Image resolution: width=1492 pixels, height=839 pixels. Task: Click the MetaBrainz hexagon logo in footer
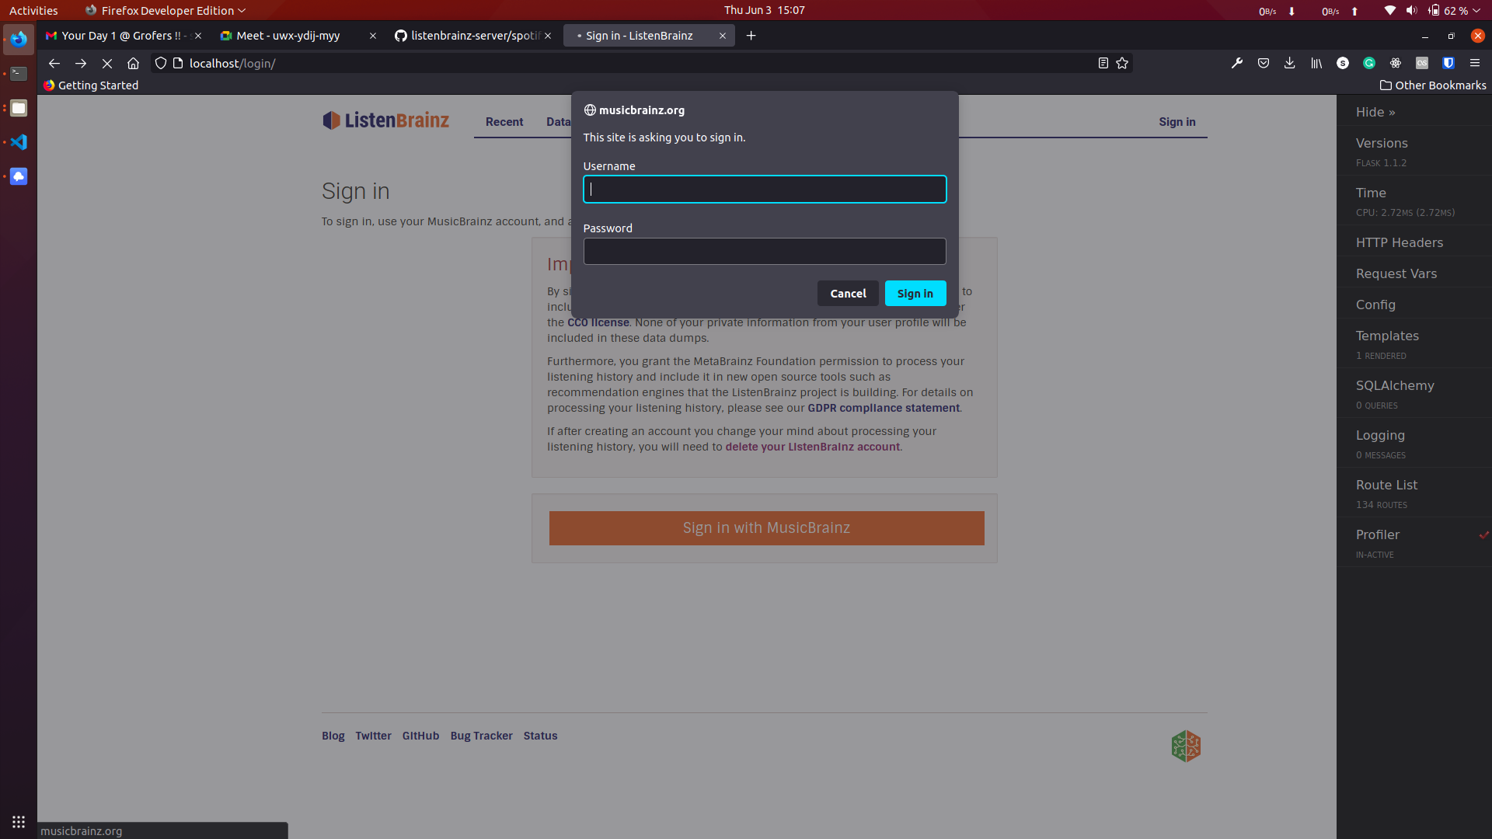point(1186,747)
